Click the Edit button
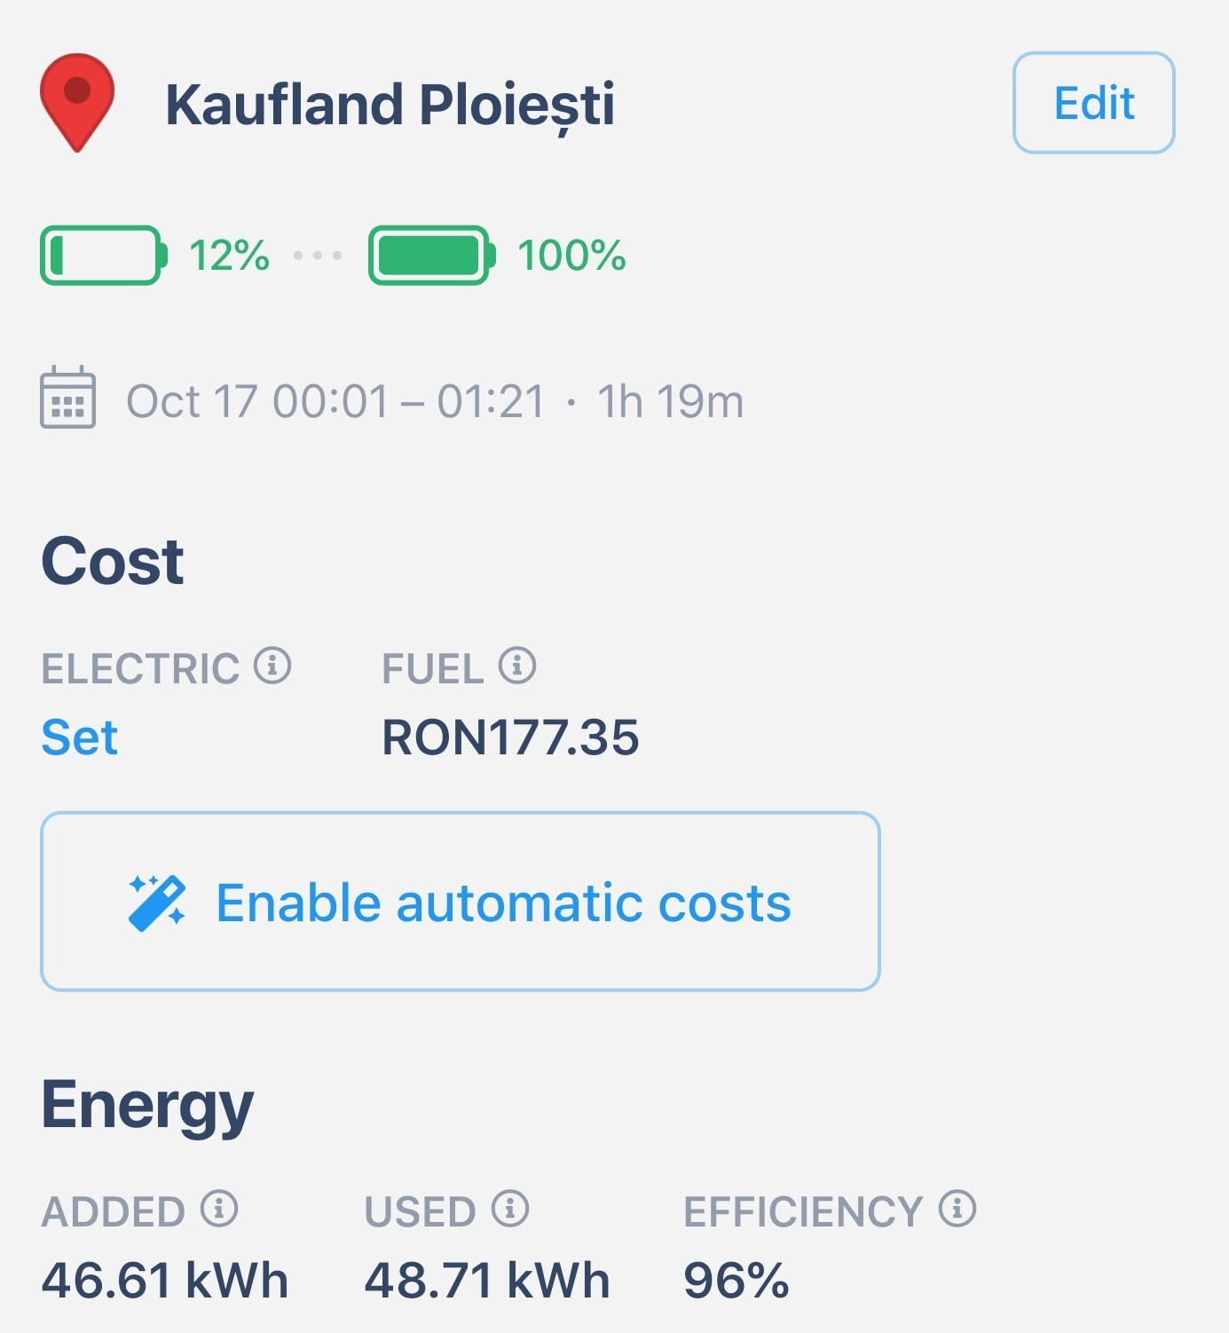Viewport: 1229px width, 1333px height. [x=1093, y=103]
